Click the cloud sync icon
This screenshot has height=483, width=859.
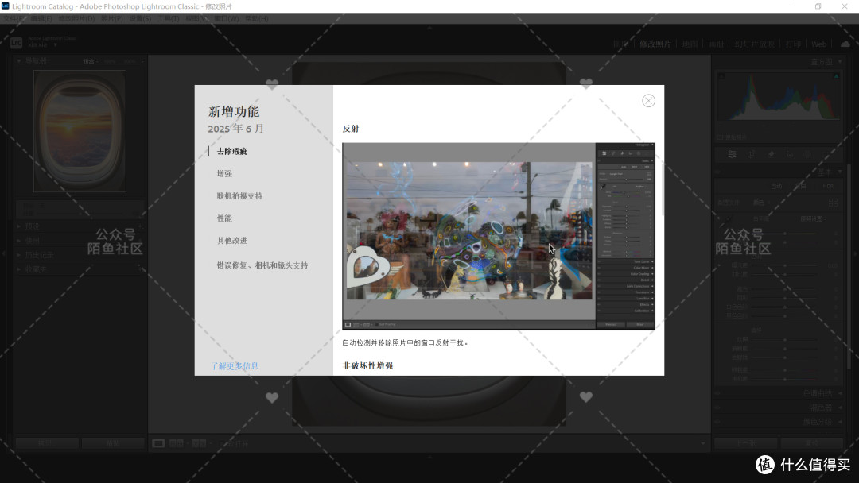pyautogui.click(x=845, y=44)
